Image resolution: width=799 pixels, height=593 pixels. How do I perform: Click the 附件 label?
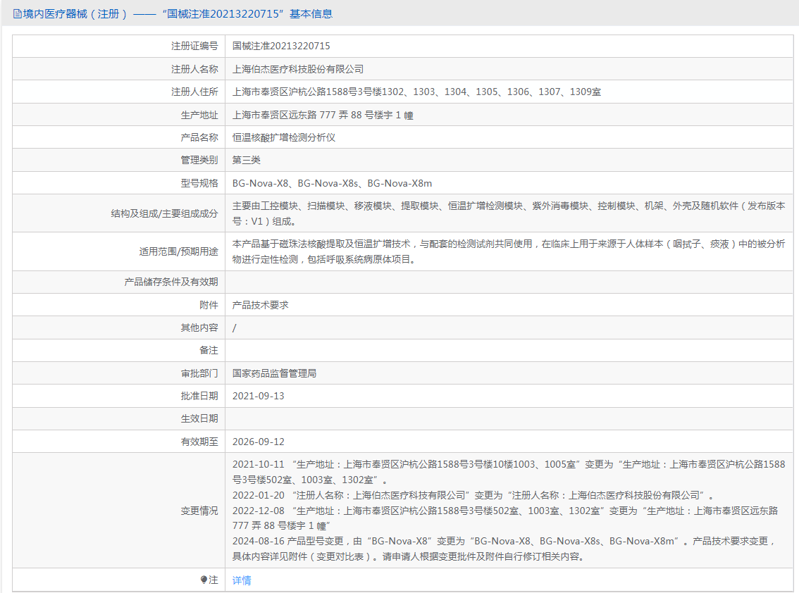[209, 305]
